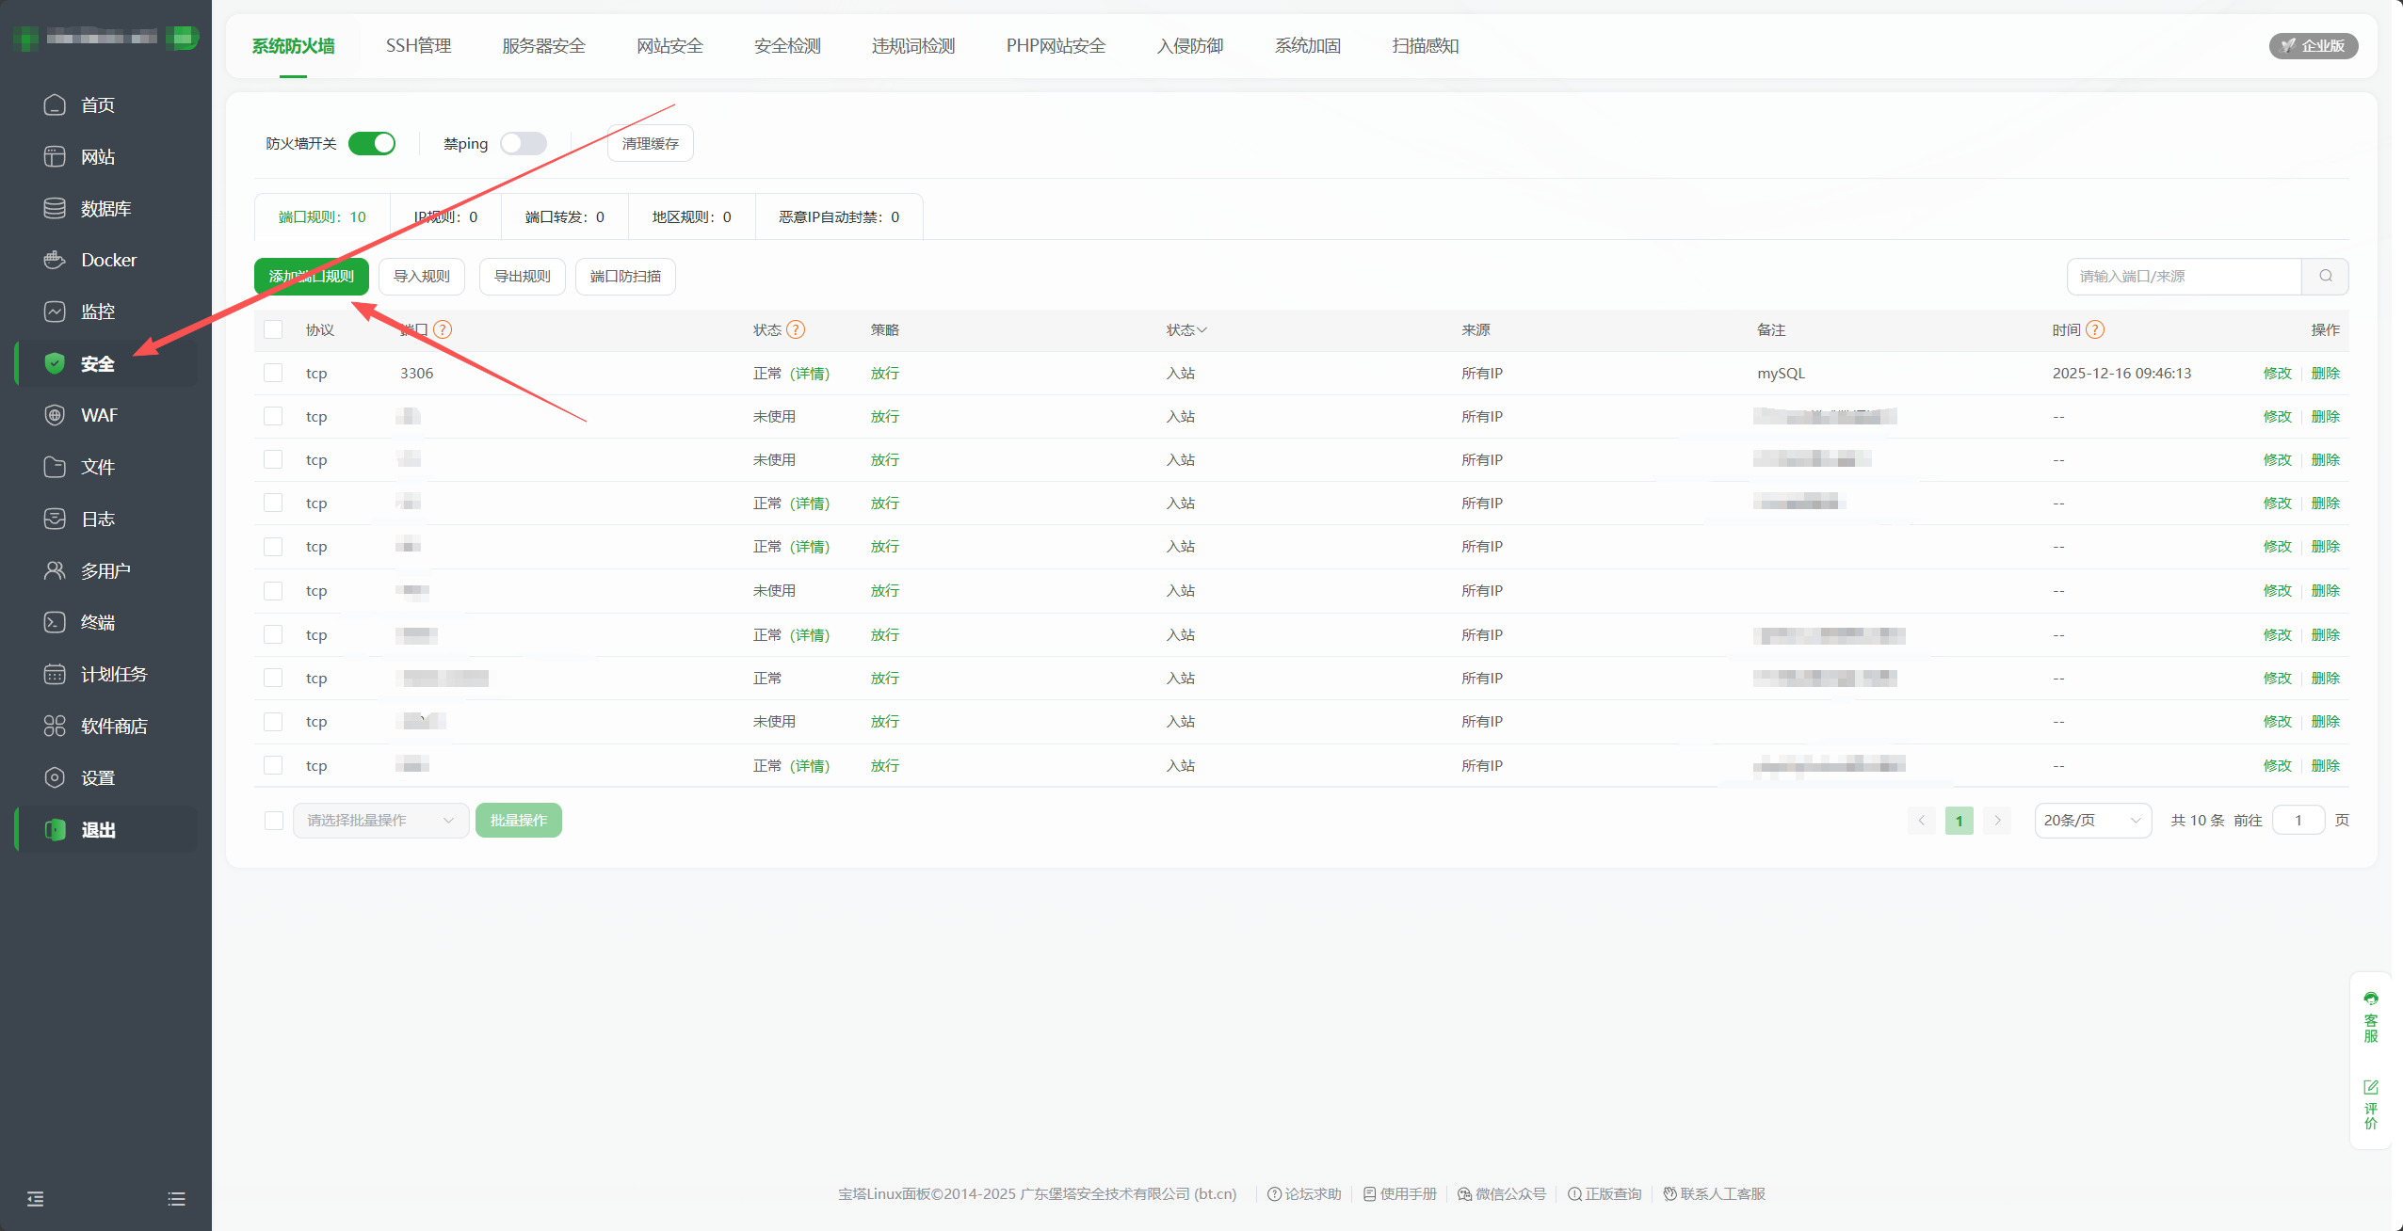Click the port column help icon
Viewport: 2403px width, 1231px height.
(x=443, y=329)
